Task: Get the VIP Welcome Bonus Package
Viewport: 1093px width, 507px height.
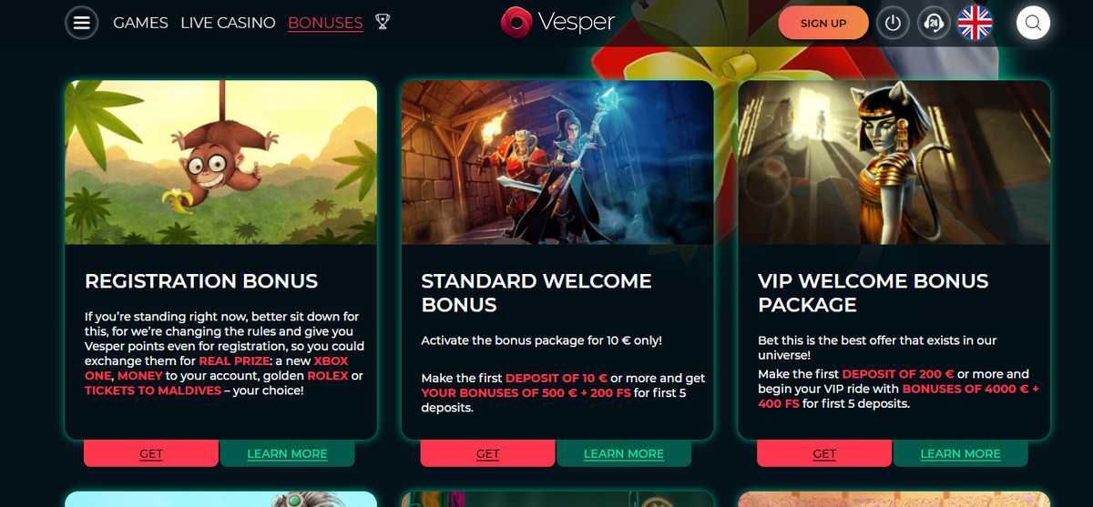Action: [x=824, y=453]
